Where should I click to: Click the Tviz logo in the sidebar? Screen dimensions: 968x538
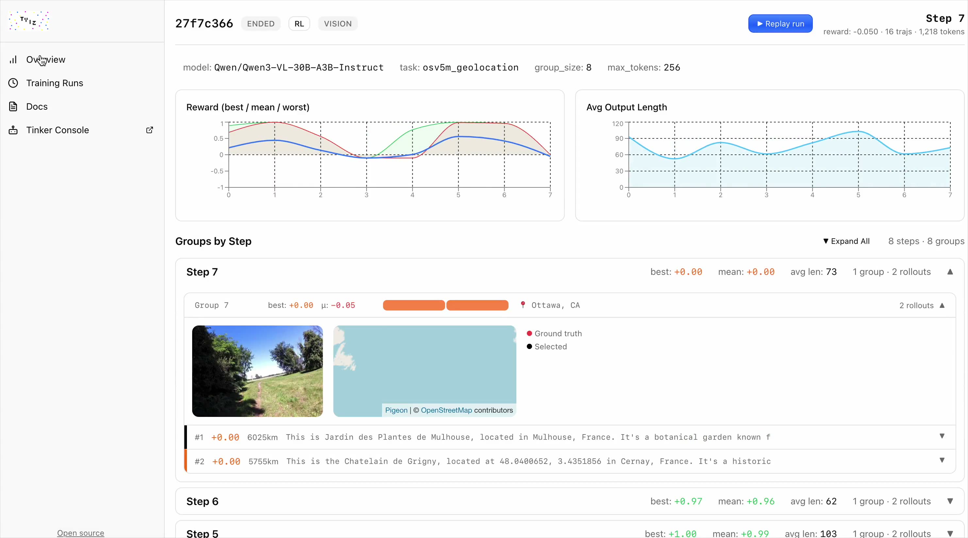coord(29,21)
